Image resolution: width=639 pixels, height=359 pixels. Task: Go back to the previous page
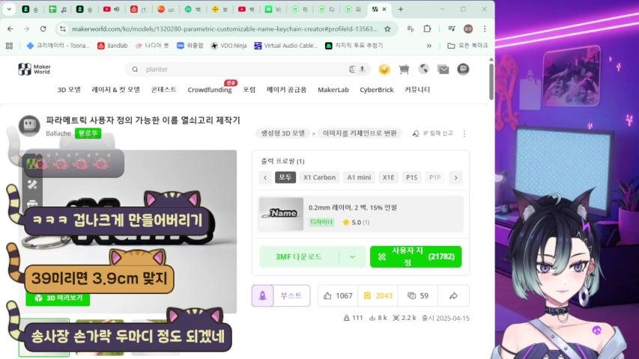tap(10, 29)
